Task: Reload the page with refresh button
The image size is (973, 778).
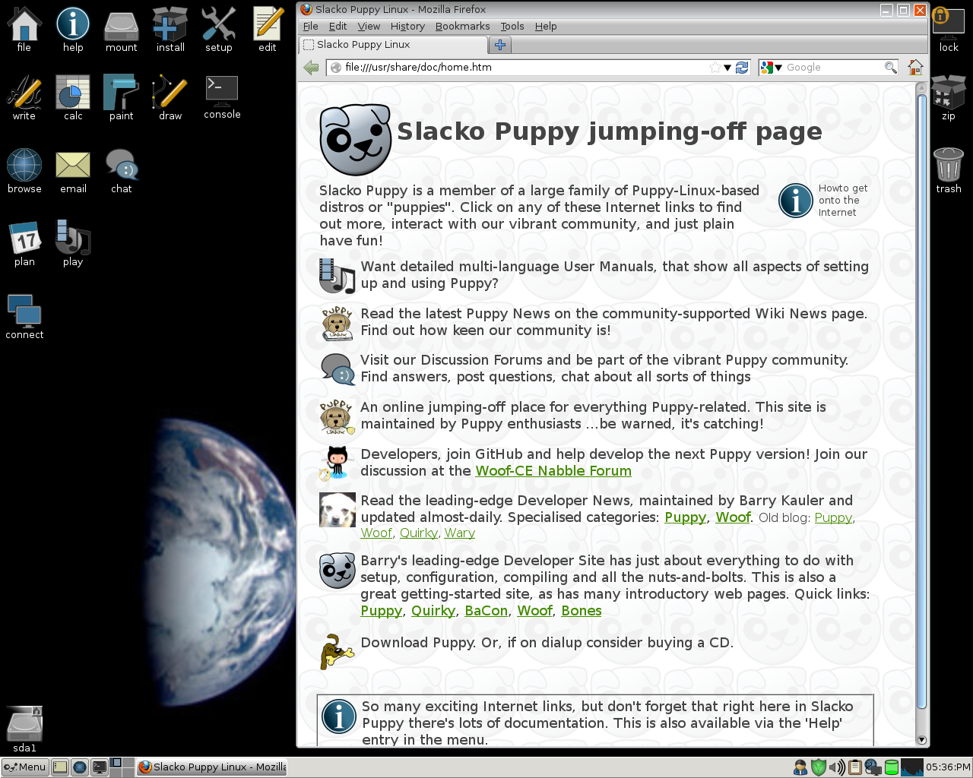Action: 743,68
